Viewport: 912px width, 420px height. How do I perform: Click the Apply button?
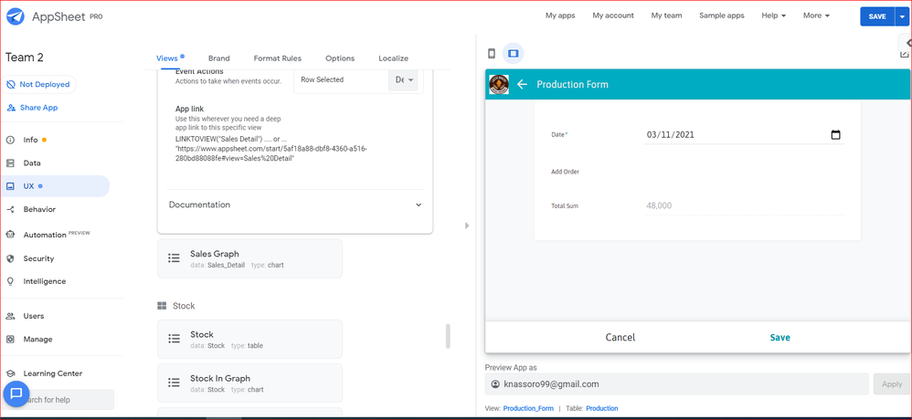892,384
